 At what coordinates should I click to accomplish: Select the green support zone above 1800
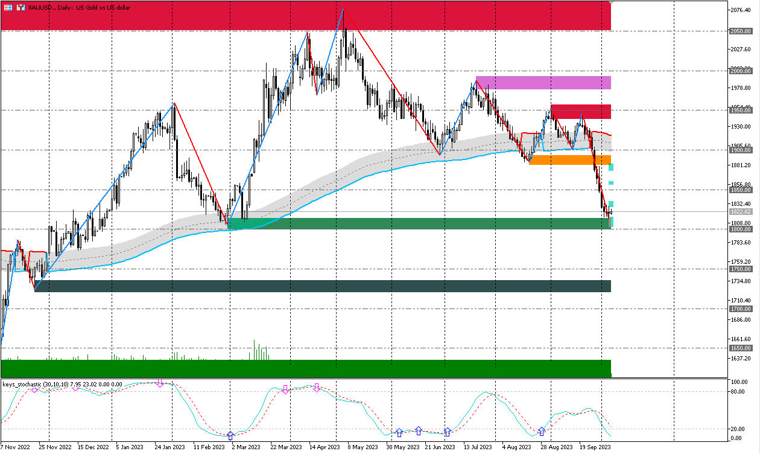click(x=419, y=223)
